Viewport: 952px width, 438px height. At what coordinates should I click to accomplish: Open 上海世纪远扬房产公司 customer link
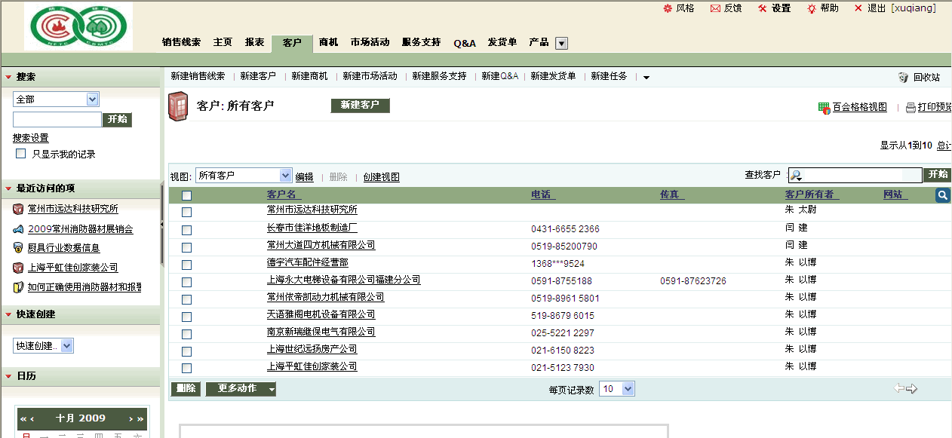[x=312, y=349]
